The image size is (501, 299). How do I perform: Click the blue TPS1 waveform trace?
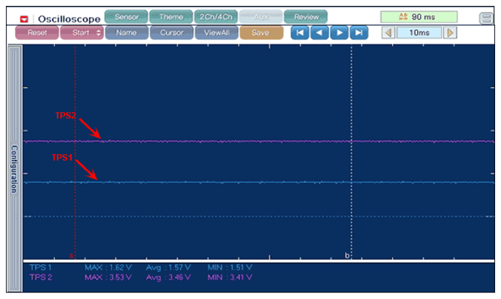coord(259,182)
